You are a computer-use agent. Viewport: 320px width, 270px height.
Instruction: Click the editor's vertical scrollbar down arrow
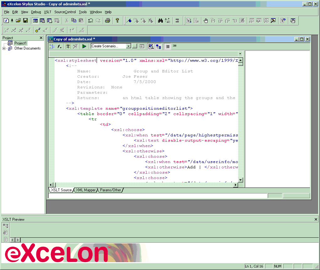[x=240, y=180]
